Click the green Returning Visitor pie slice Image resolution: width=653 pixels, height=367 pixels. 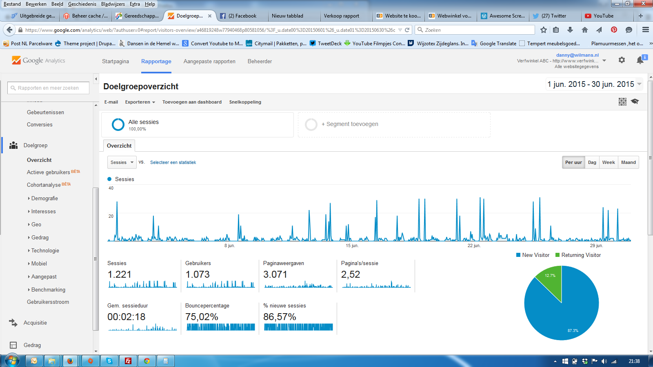pos(551,281)
